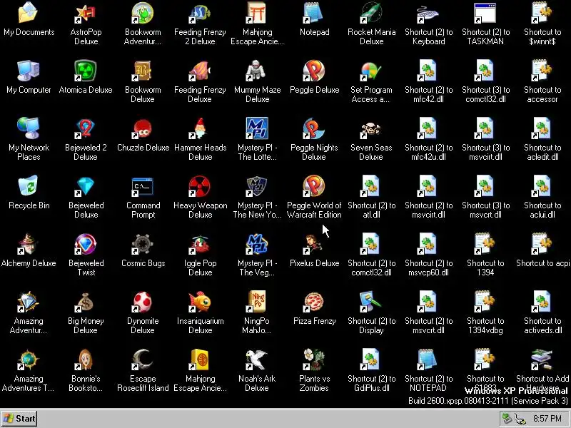Select the Bejeweled Twist shortcut
Viewport: 571px width, 428px height.
[x=86, y=244]
